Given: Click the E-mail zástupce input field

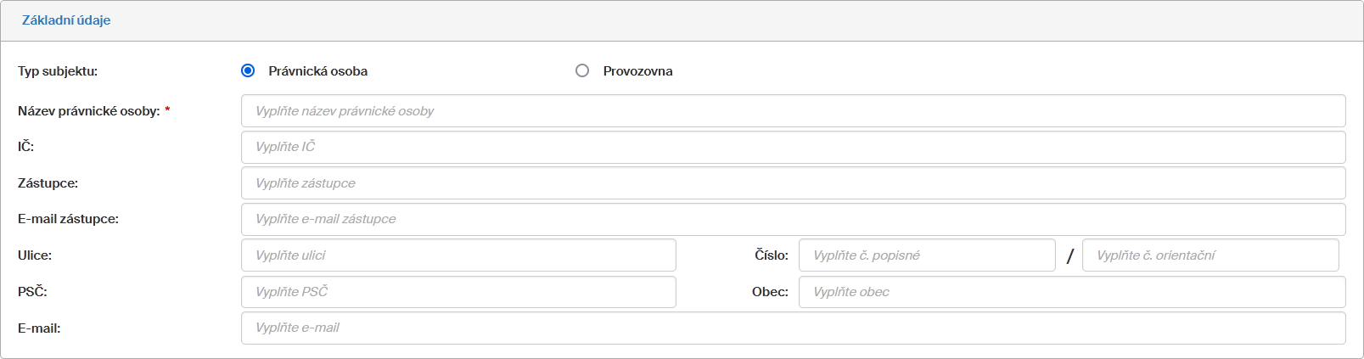Looking at the screenshot, I should click(x=793, y=219).
